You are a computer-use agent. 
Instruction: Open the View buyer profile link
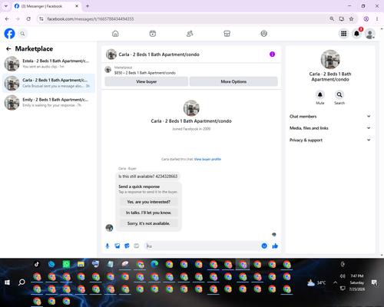point(207,159)
